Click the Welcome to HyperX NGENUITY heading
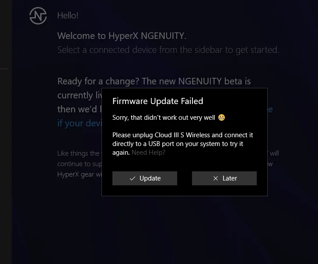 tap(122, 36)
